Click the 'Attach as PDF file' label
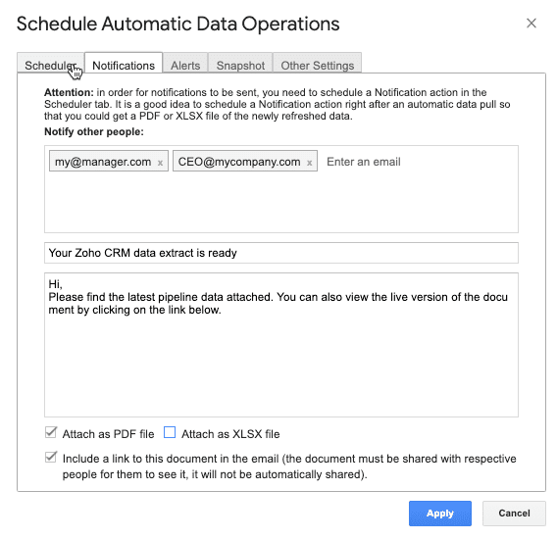The height and width of the screenshot is (539, 557). pyautogui.click(x=108, y=434)
